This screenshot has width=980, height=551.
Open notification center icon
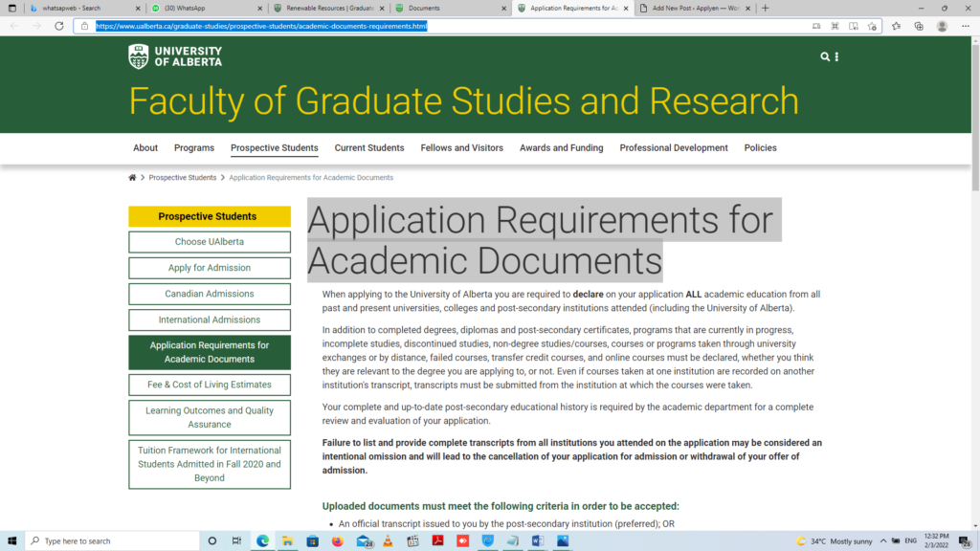click(965, 541)
